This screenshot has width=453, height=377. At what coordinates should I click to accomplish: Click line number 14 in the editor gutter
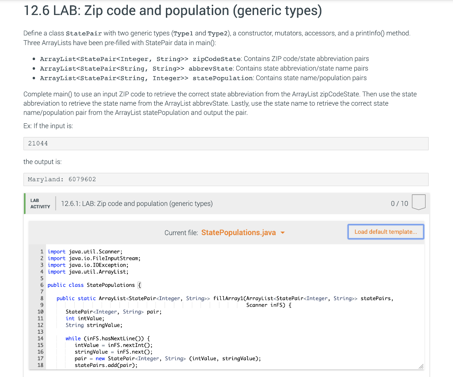click(x=40, y=338)
